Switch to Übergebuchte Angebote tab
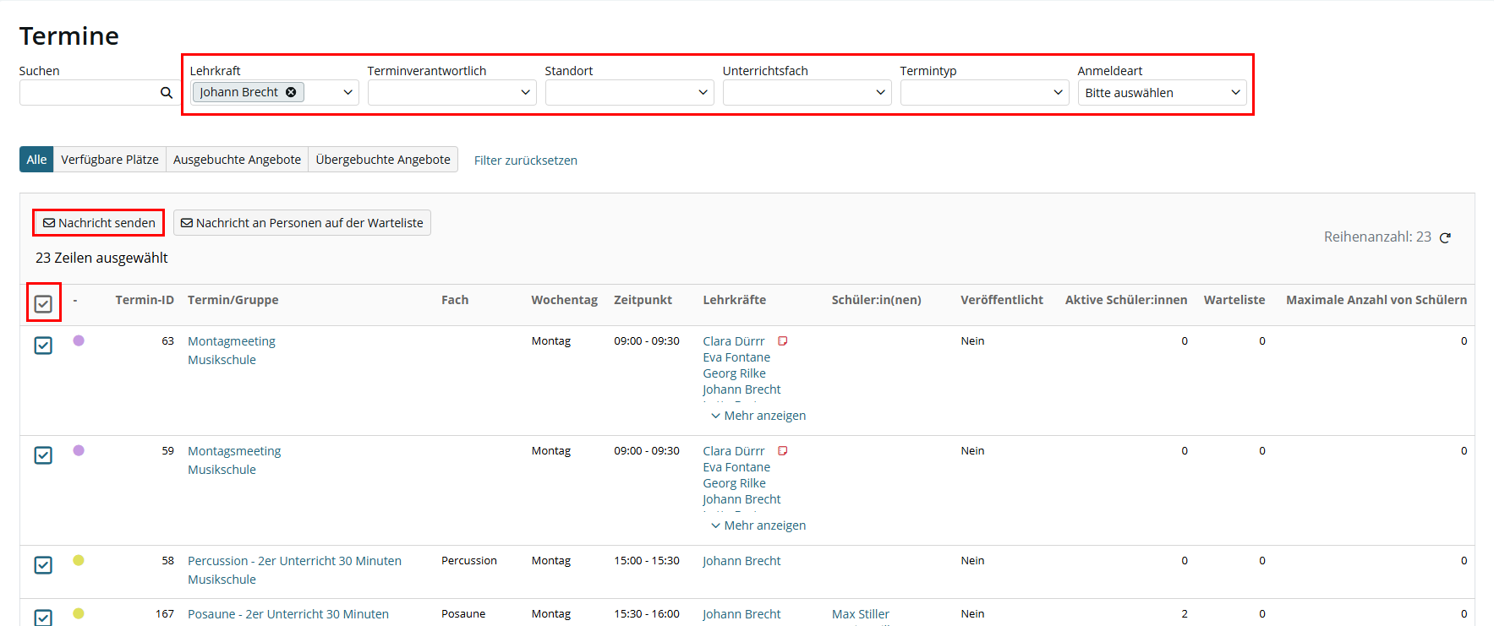This screenshot has height=626, width=1494. pos(383,160)
